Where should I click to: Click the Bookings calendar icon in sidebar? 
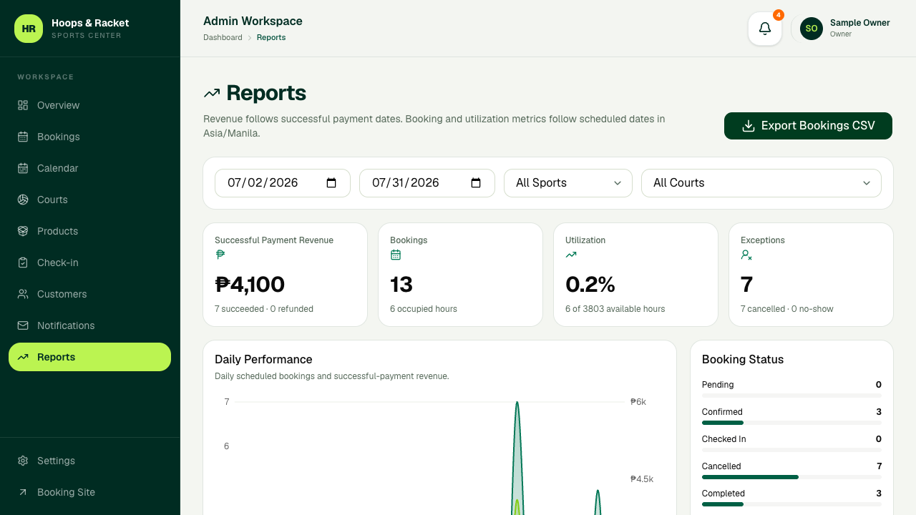point(23,137)
